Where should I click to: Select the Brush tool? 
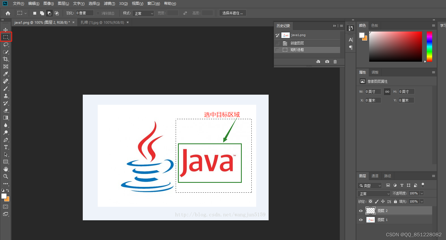point(6,88)
